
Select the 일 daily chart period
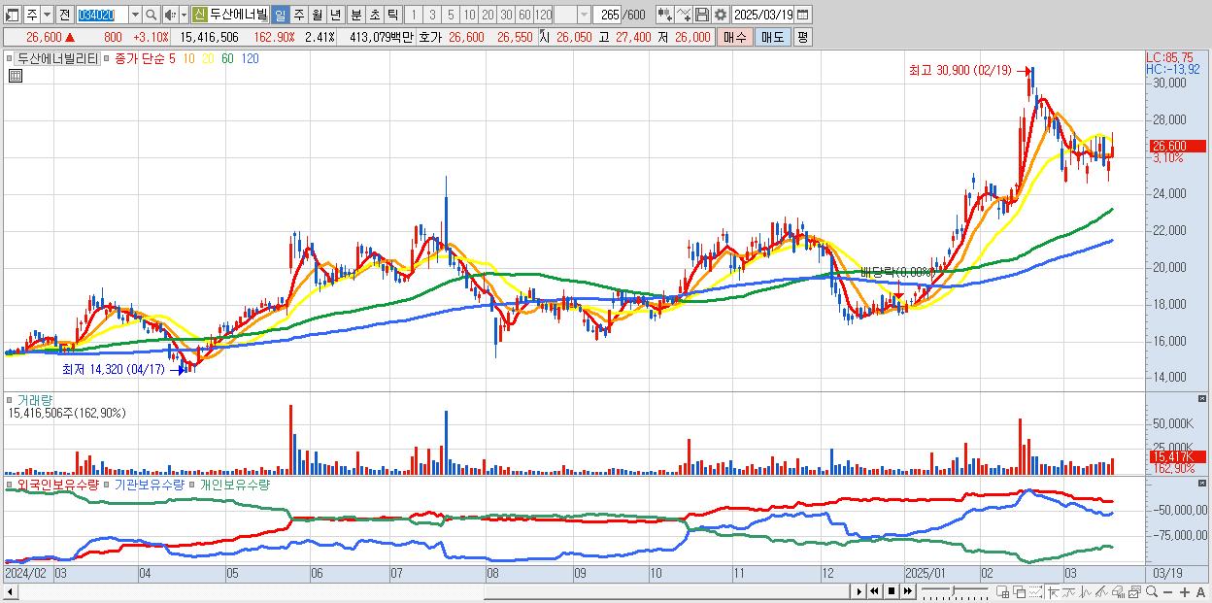[280, 15]
